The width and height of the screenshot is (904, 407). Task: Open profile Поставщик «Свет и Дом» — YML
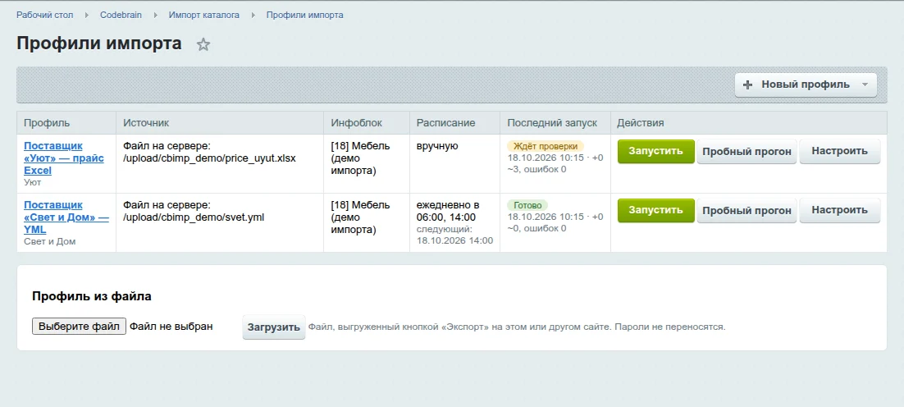tap(66, 217)
